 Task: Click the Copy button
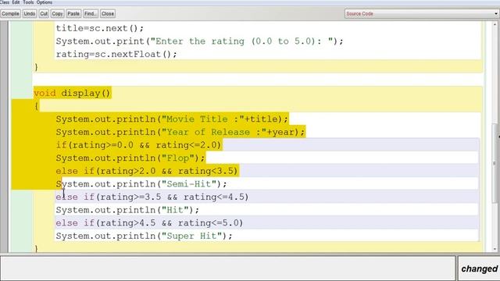(x=57, y=14)
